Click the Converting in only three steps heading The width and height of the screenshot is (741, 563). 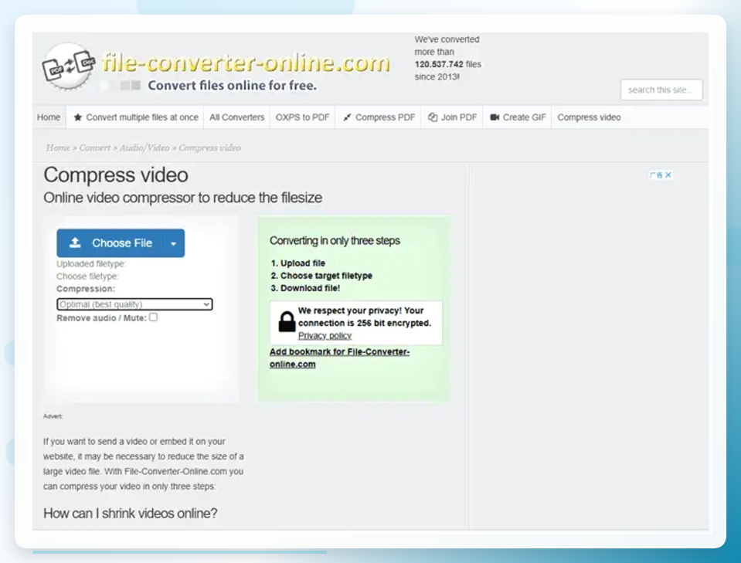(x=335, y=241)
